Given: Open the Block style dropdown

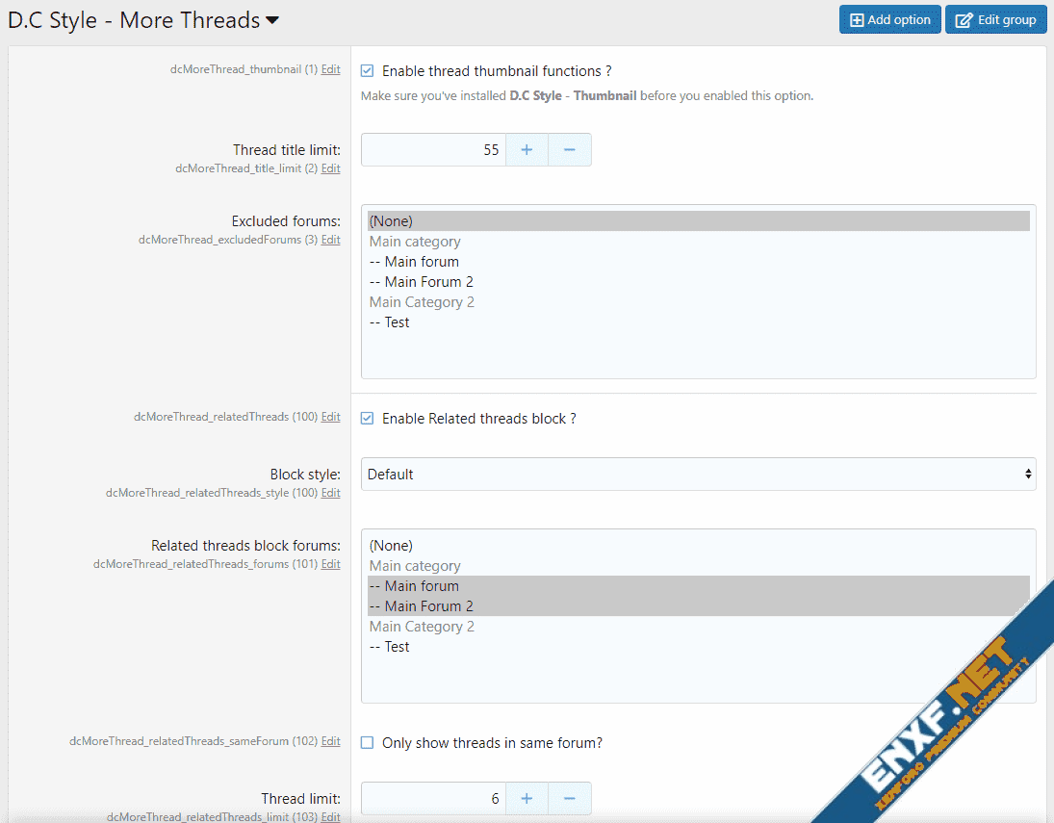Looking at the screenshot, I should tap(698, 475).
